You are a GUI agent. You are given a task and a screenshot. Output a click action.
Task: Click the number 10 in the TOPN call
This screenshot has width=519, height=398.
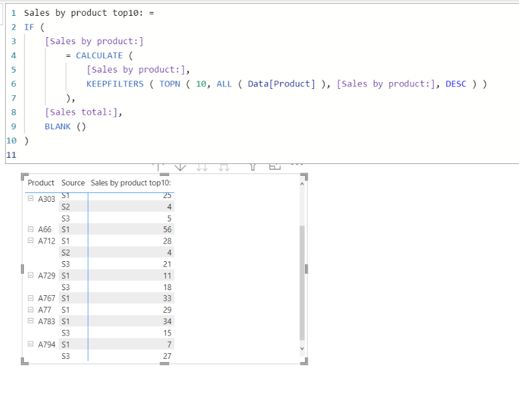[x=201, y=84]
